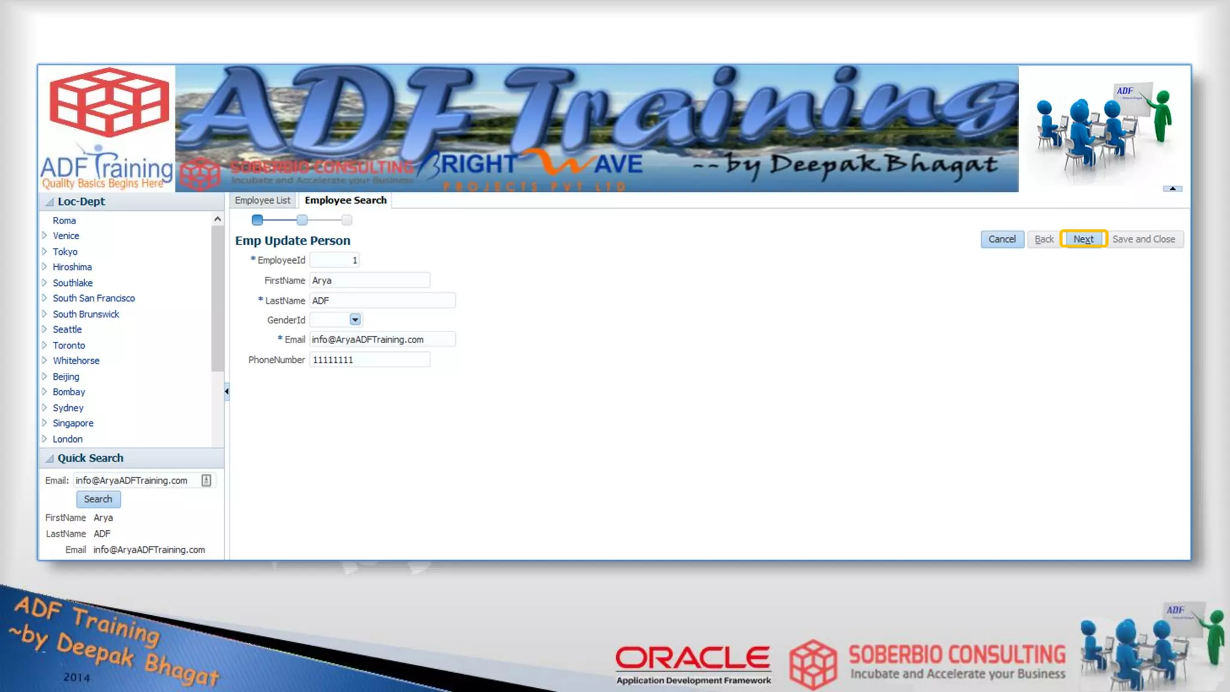
Task: Expand the Tokyo tree node
Action: click(44, 251)
